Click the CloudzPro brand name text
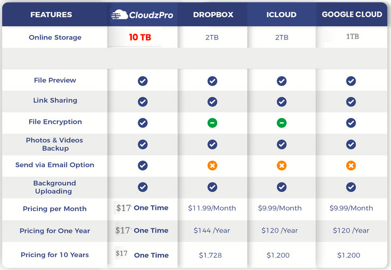 (151, 15)
